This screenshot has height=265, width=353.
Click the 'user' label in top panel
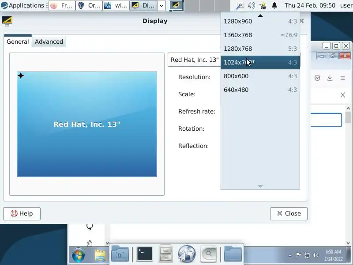[x=346, y=5]
